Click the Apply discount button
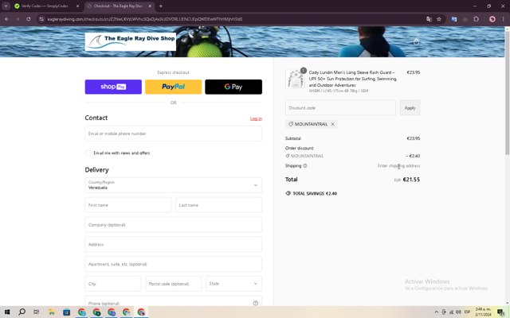510x318 pixels. [x=410, y=108]
